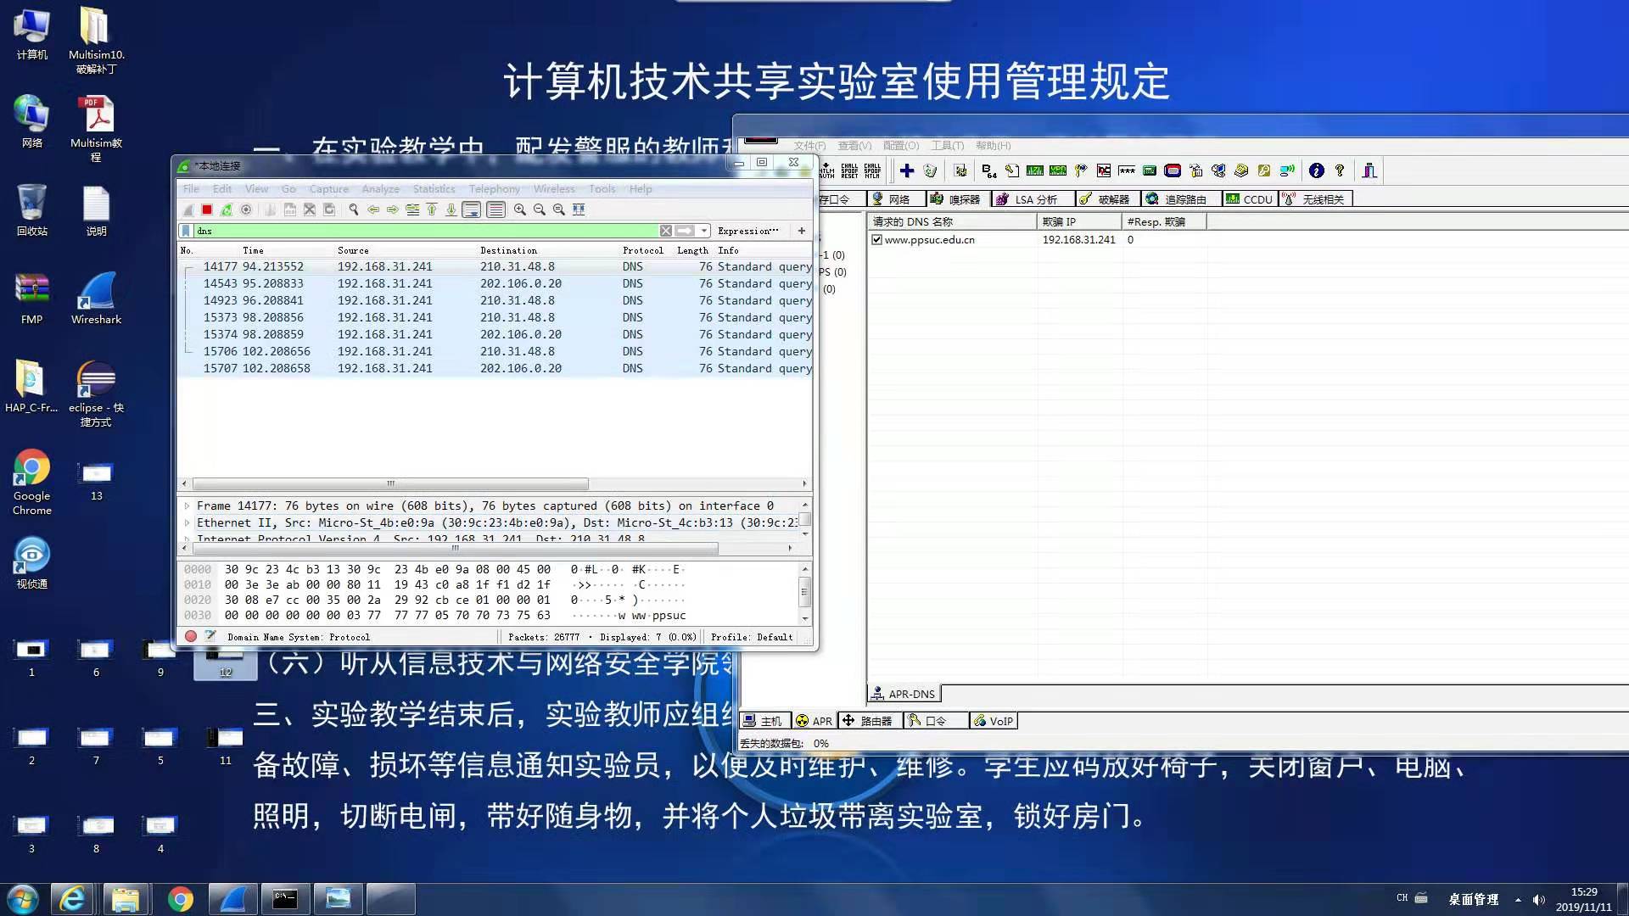
Task: Stop the running Wireshark capture
Action: [207, 209]
